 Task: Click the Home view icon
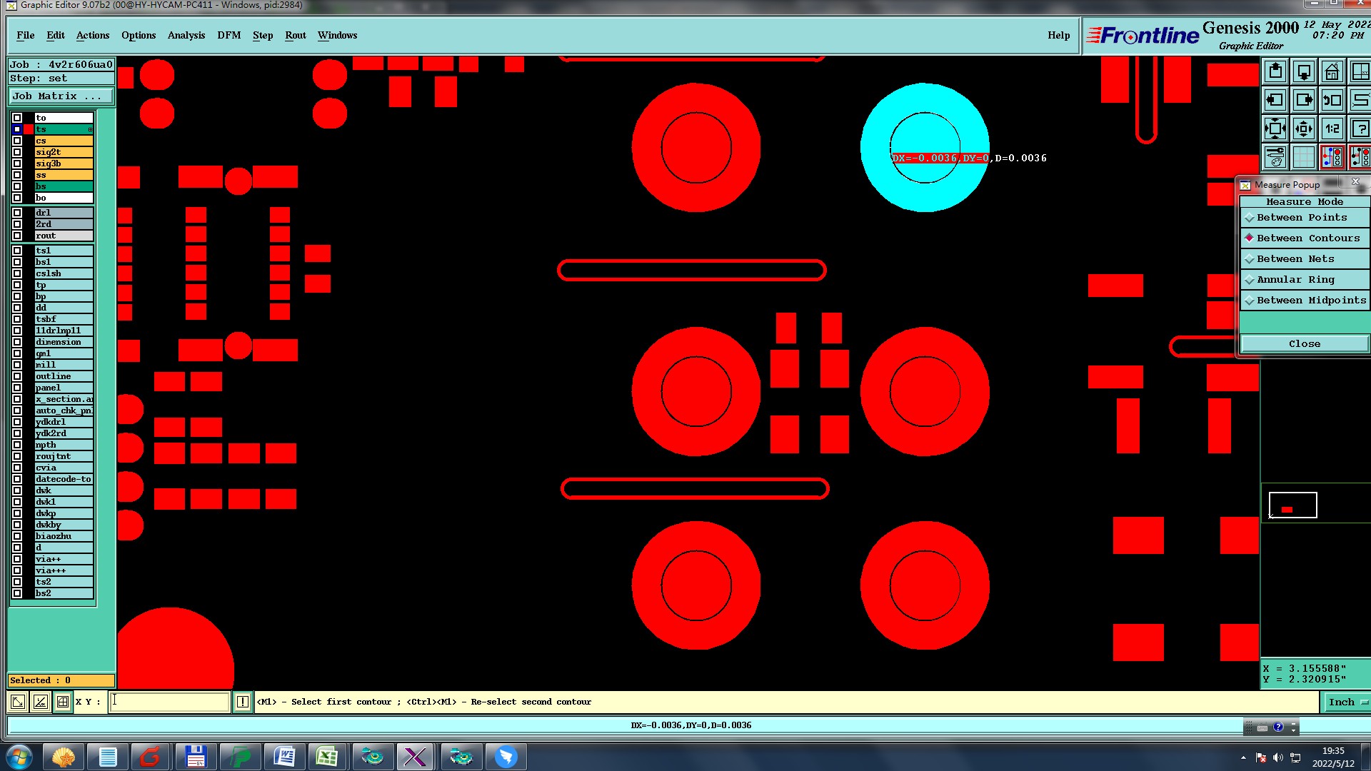click(1332, 72)
